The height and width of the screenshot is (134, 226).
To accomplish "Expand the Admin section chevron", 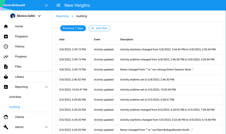I will point(46,127).
